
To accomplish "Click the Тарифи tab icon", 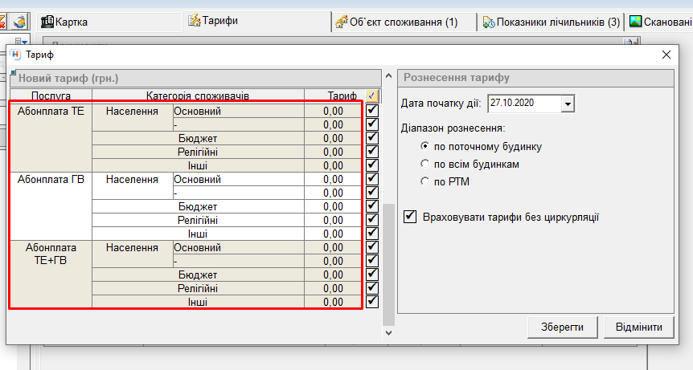I will point(195,20).
